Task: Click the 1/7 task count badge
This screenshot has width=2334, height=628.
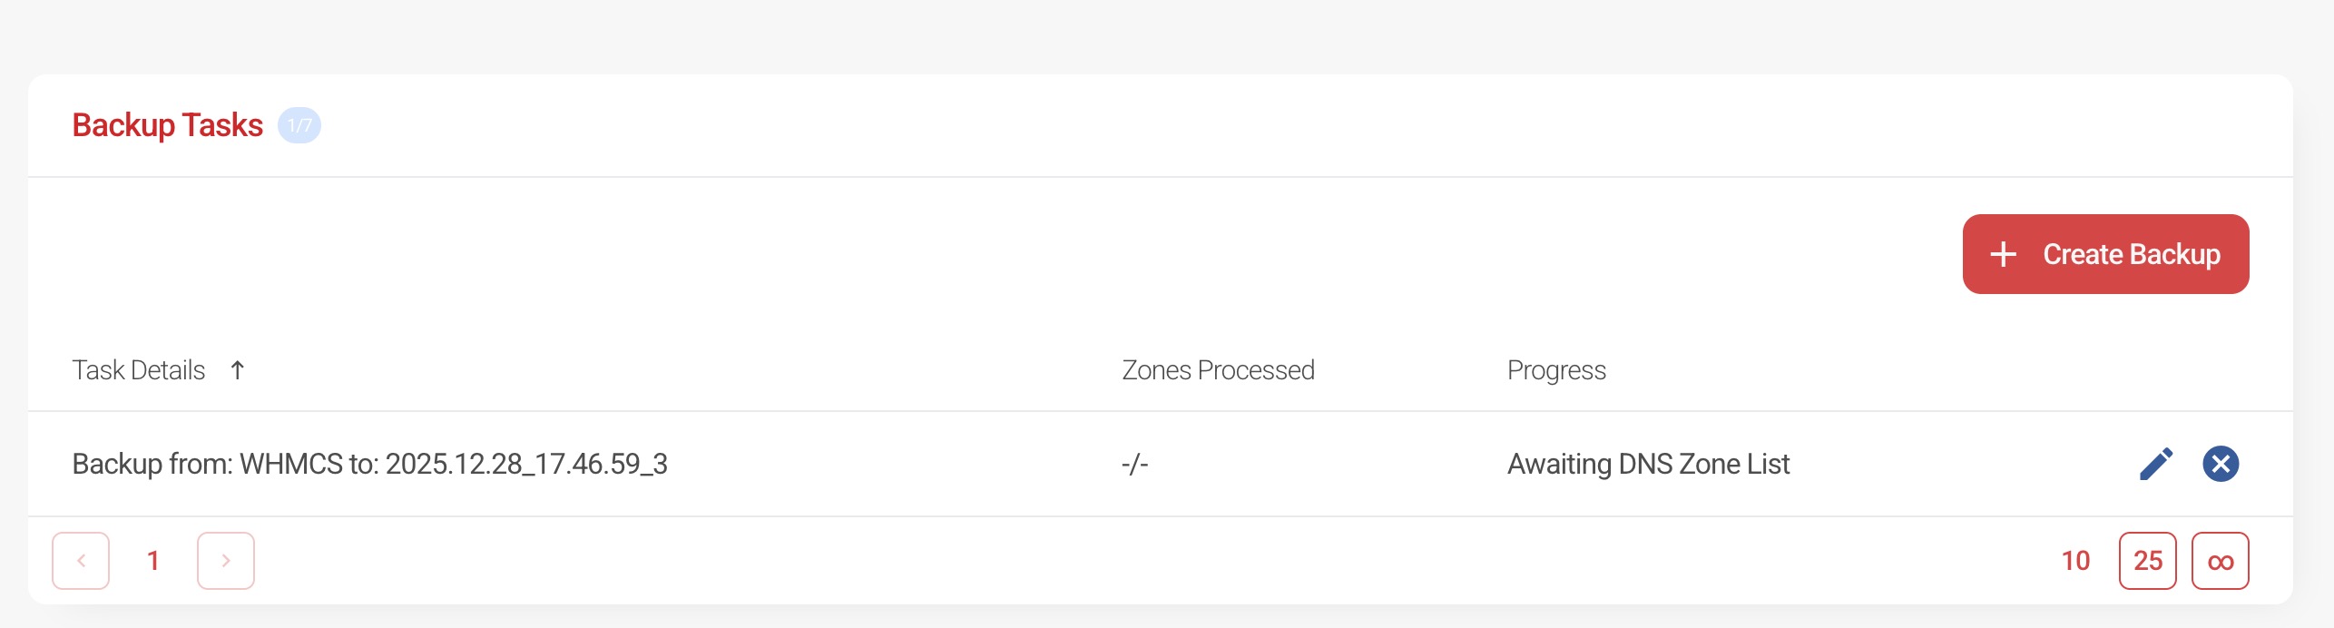Action: (299, 125)
